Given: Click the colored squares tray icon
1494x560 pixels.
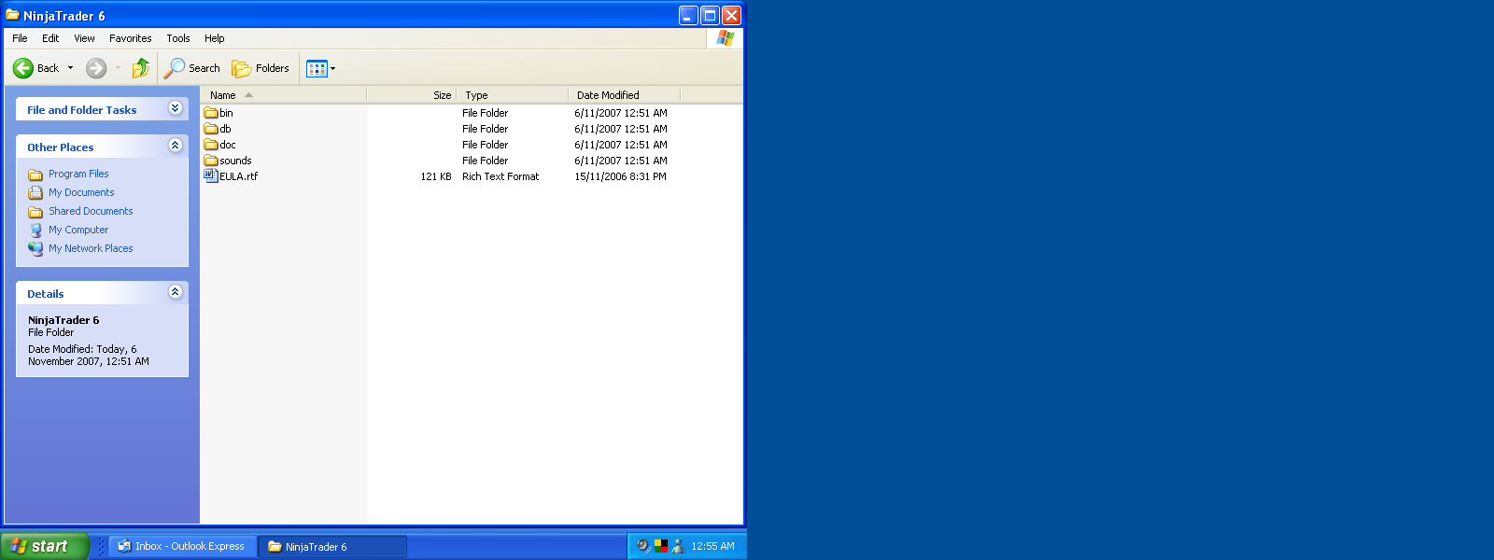Looking at the screenshot, I should 661,546.
